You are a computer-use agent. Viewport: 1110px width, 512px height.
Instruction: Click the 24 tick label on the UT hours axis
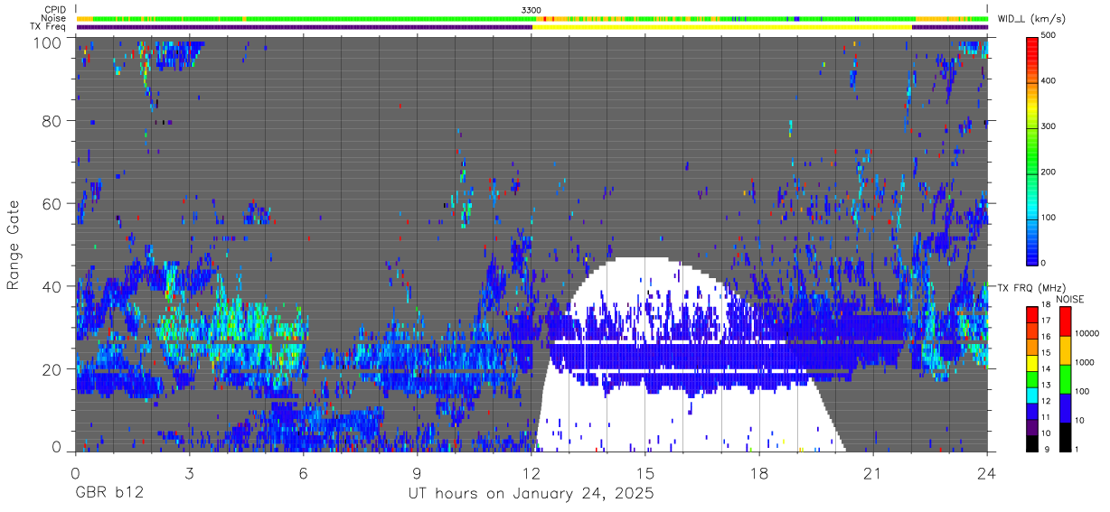coord(987,474)
